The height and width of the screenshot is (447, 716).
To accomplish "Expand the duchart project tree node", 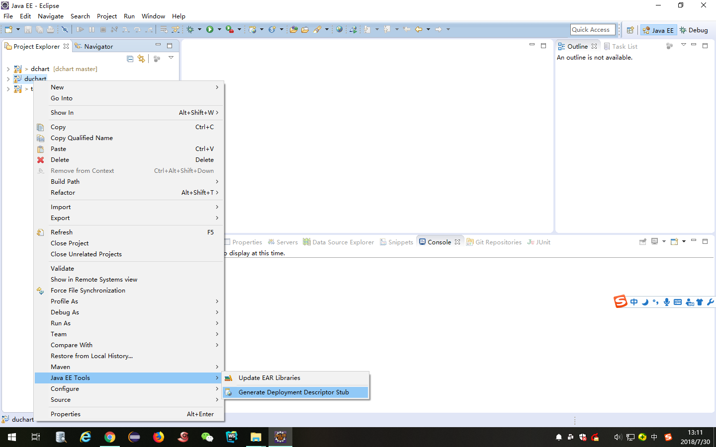I will click(8, 79).
